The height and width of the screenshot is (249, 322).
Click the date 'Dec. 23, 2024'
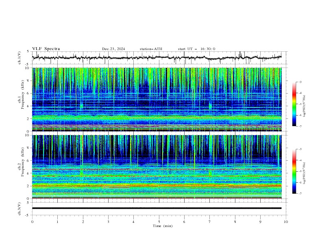pos(113,49)
